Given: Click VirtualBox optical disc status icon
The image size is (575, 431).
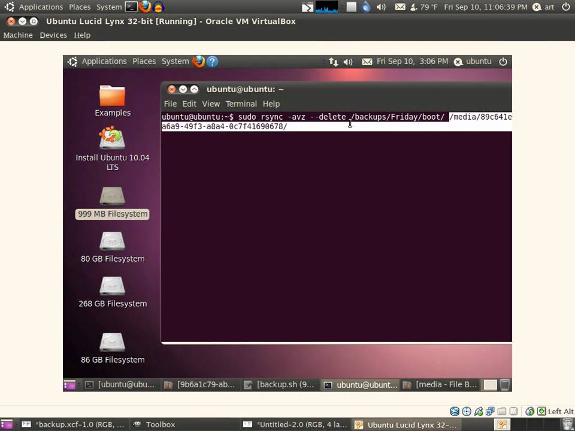Looking at the screenshot, I should click(467, 411).
